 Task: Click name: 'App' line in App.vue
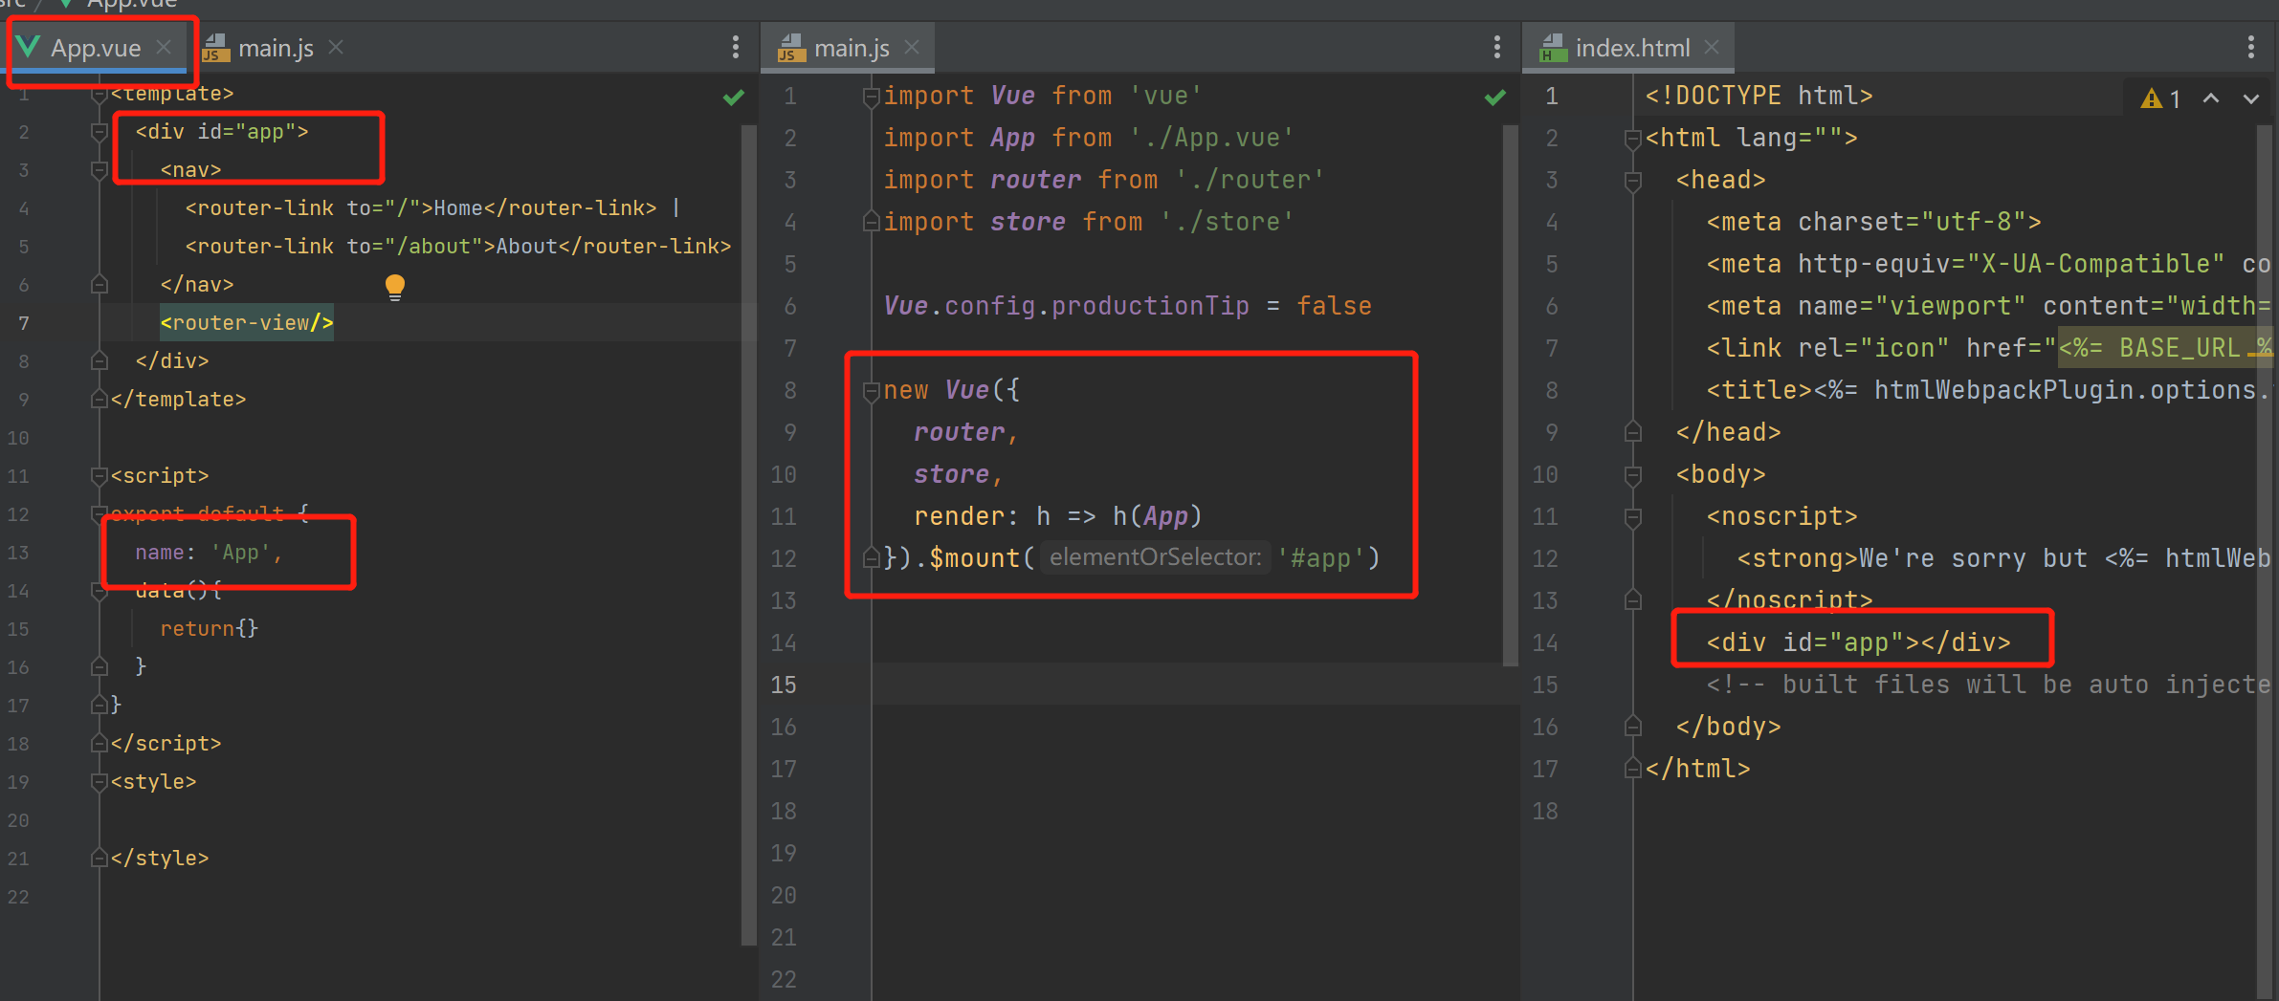(209, 553)
